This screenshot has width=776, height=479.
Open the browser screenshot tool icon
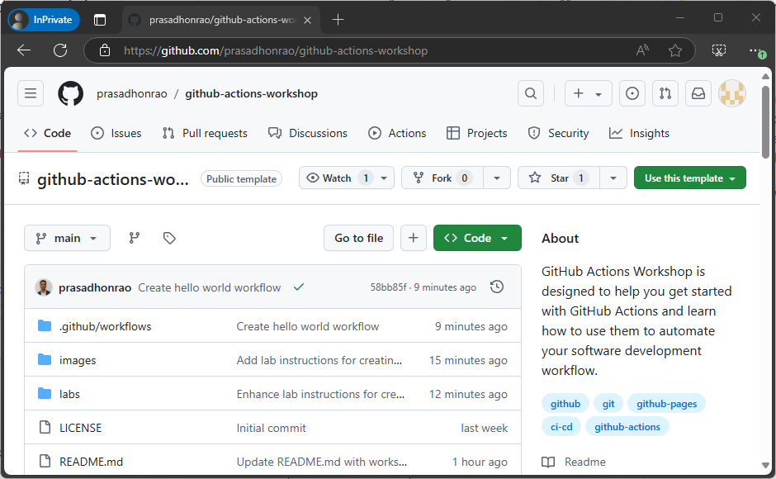(718, 50)
